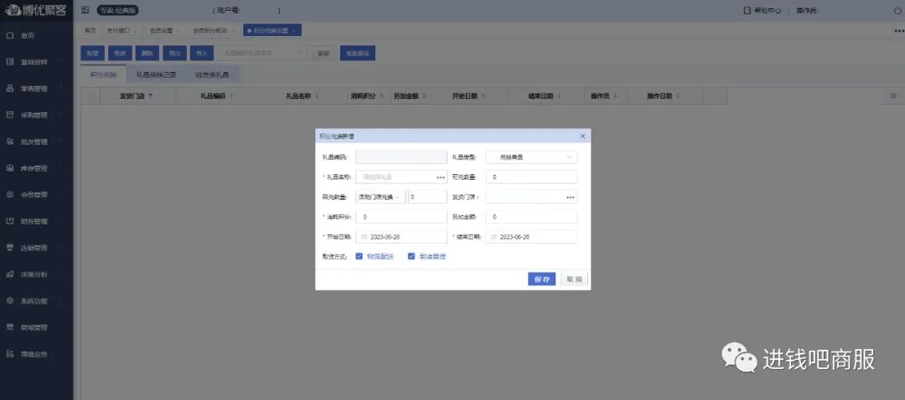
Task: Switch to the 会员积分规则 page tab
Action: [x=215, y=31]
